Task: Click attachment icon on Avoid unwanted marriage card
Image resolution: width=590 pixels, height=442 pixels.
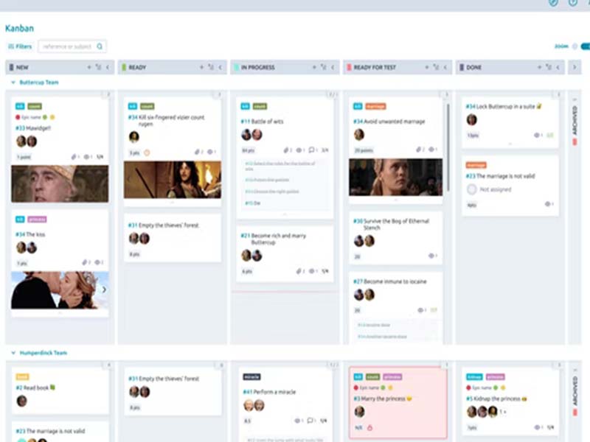Action: (x=419, y=150)
